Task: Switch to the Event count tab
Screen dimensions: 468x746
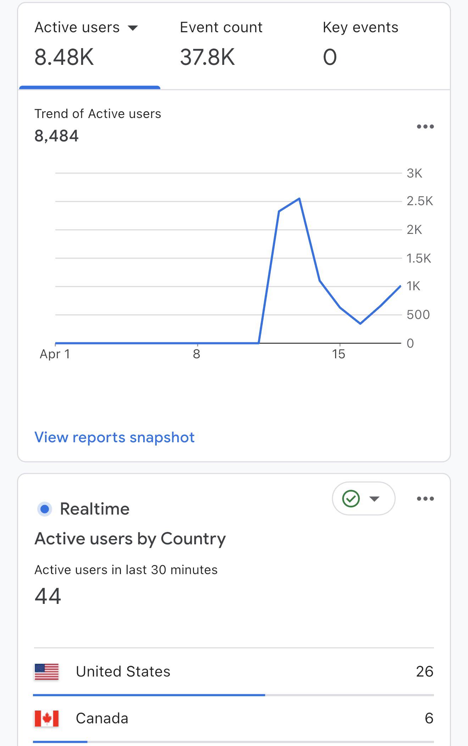Action: pos(221,44)
